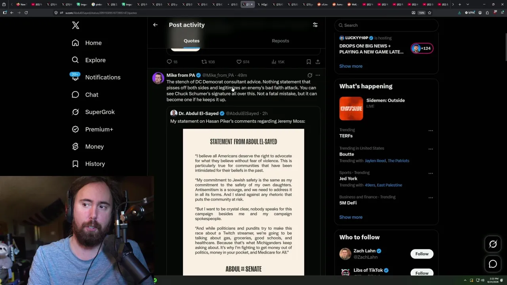Join the space with +124 listeners

422,48
